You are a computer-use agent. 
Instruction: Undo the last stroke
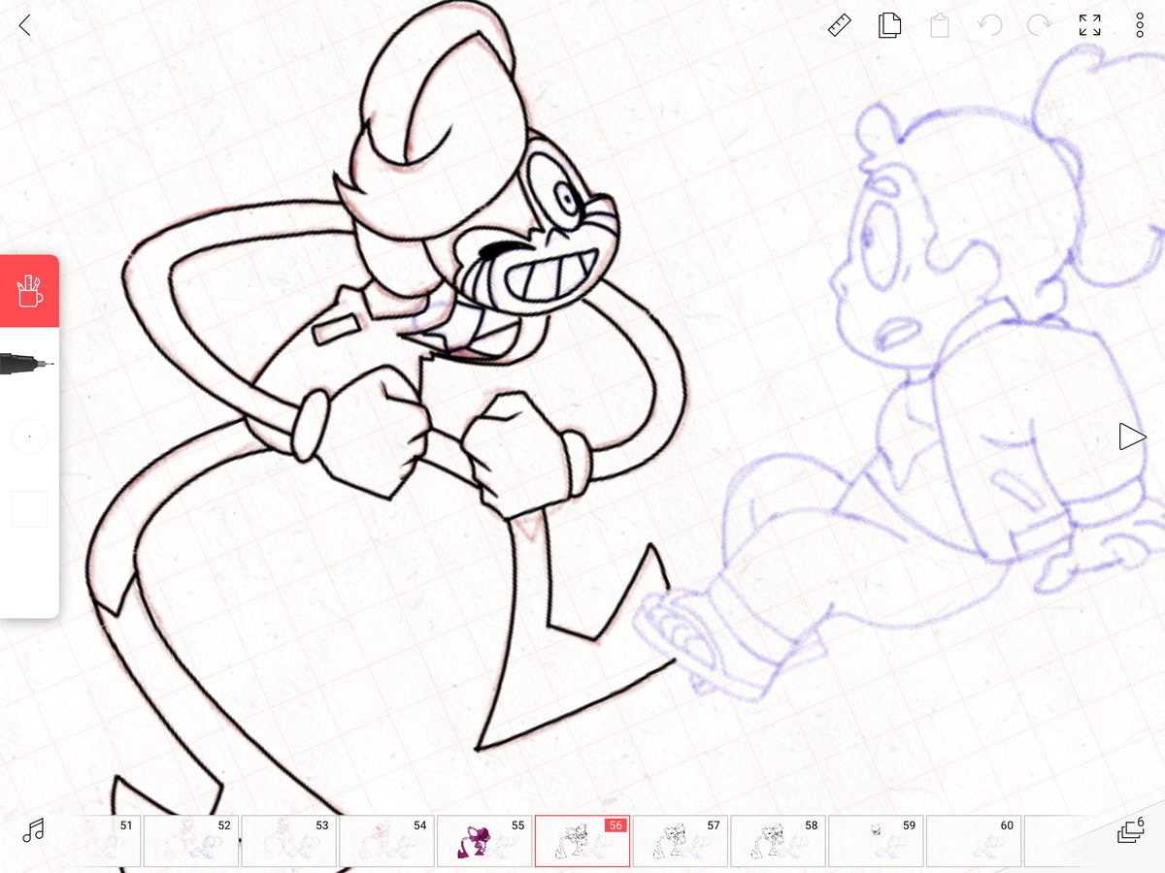tap(990, 25)
